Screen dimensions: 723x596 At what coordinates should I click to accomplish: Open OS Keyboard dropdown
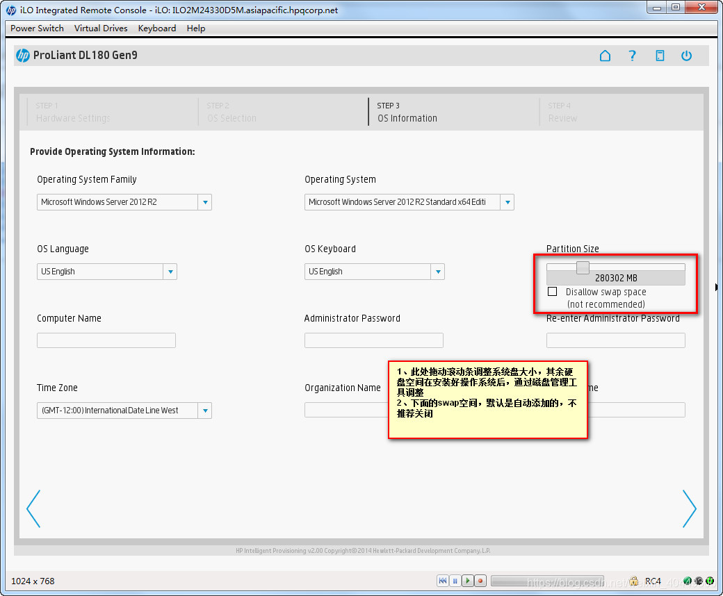click(x=437, y=272)
